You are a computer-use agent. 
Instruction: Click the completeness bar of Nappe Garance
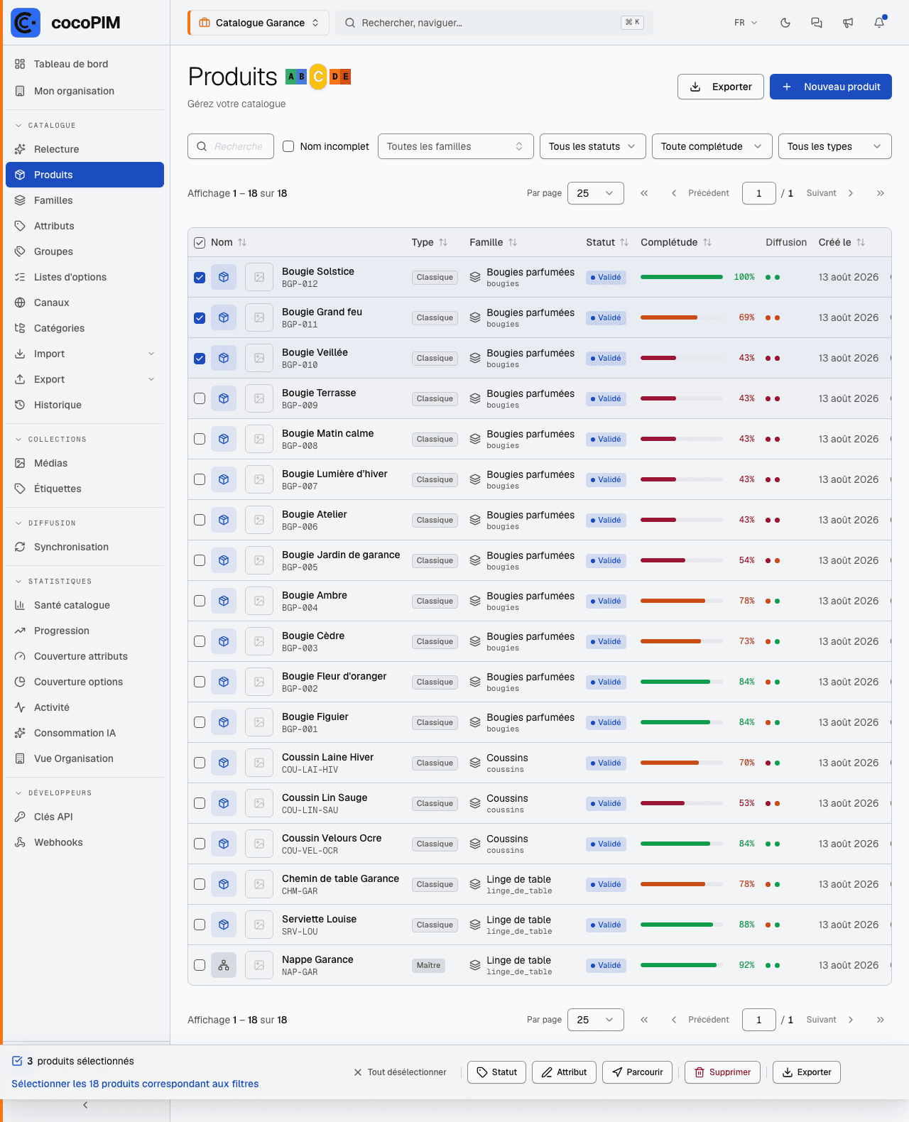click(x=682, y=965)
